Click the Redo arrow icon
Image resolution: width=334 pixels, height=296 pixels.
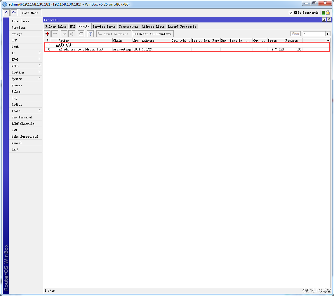coord(14,13)
